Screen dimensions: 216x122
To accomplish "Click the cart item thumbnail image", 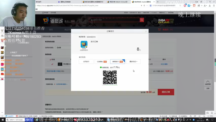I will (x=60, y=64).
